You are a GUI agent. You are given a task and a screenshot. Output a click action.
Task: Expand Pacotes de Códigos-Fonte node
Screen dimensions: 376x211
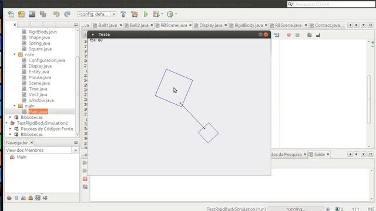[x=11, y=129]
